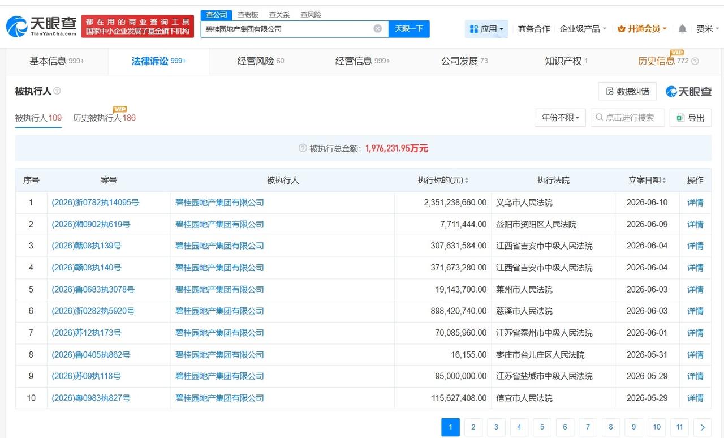724x438 pixels.
Task: Select the 查老板 search mode
Action: tap(248, 15)
